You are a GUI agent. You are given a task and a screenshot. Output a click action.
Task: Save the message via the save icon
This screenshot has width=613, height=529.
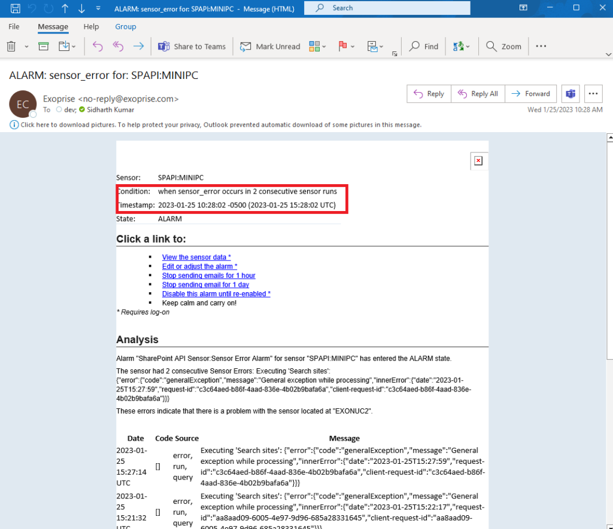click(x=15, y=8)
